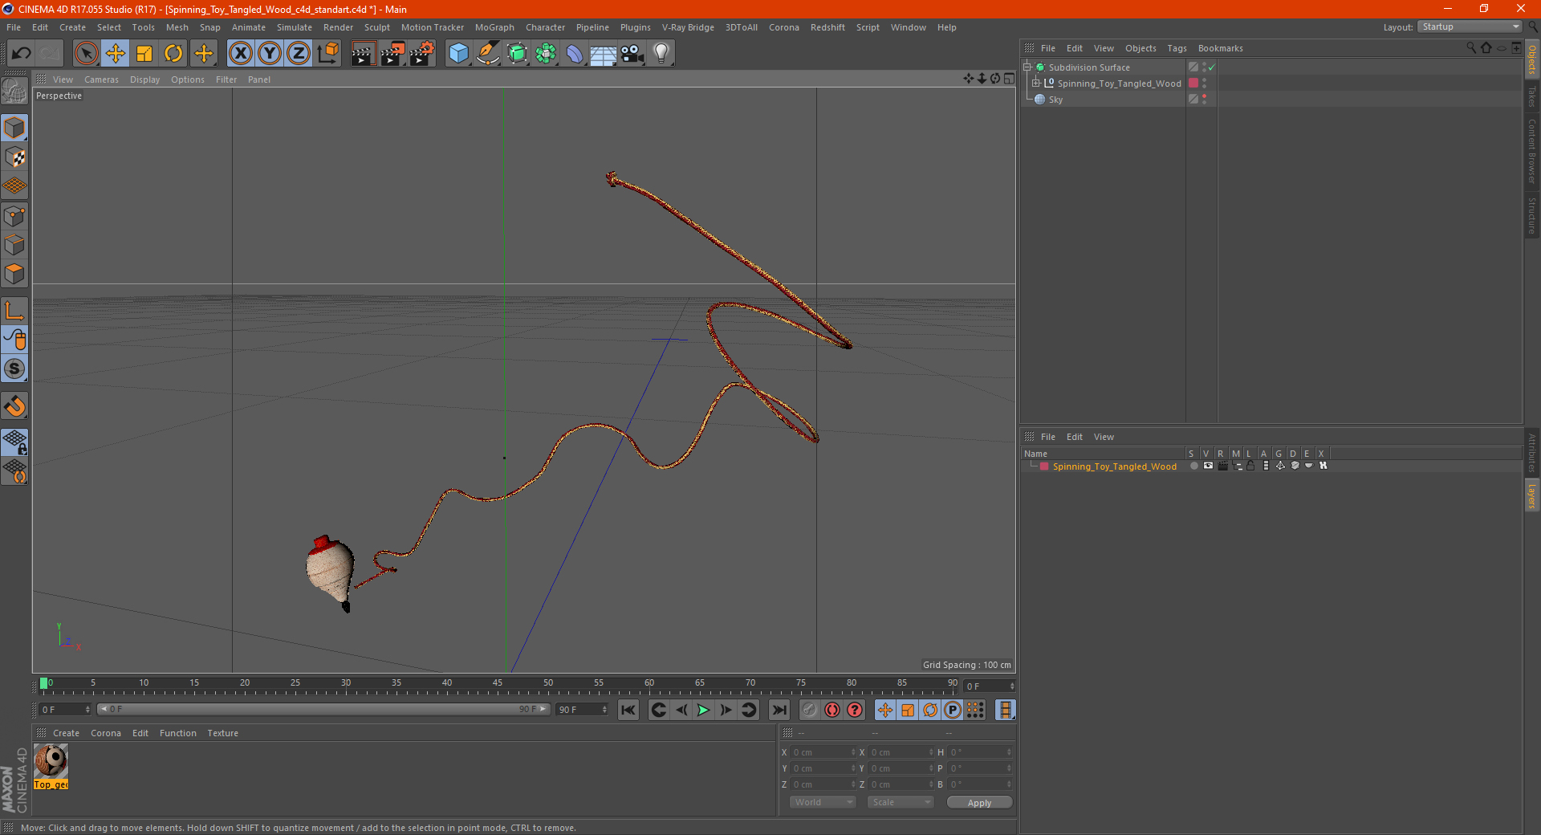Toggle Y axis lock
This screenshot has height=835, width=1541.
(270, 54)
